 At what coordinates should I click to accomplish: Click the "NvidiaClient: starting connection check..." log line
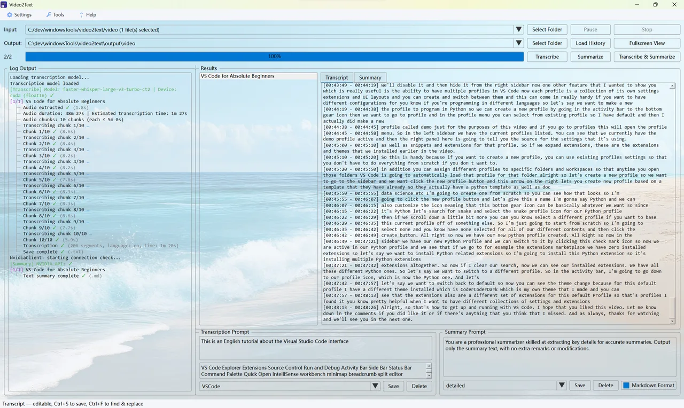66,258
